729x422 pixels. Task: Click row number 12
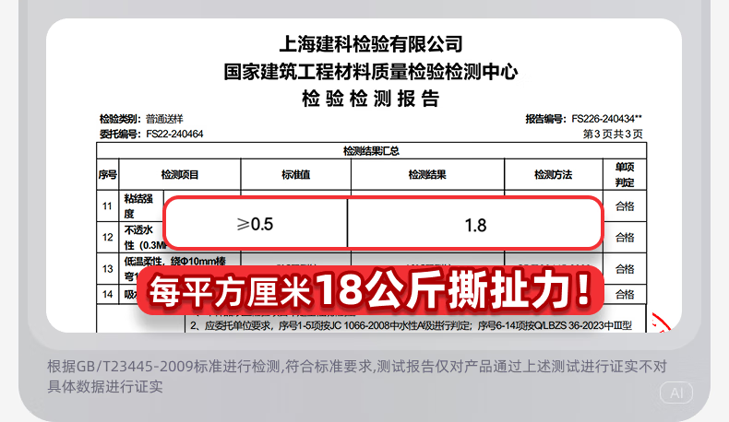[x=107, y=237]
